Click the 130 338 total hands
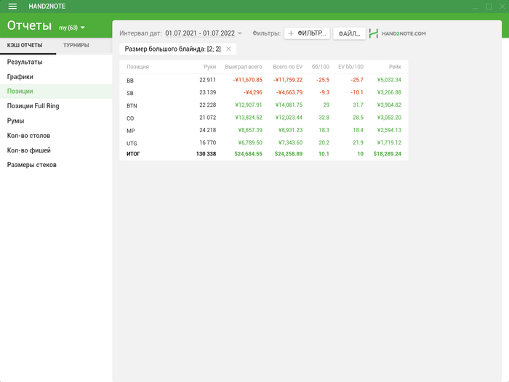 [206, 154]
